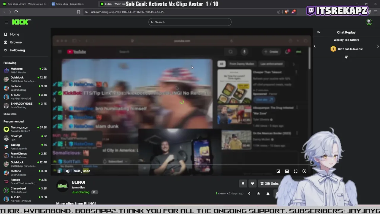Click the fissure_cs_a avatar icon
The height and width of the screenshot is (214, 380).
click(6, 129)
